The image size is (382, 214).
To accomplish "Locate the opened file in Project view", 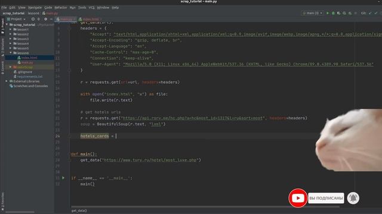I will click(33, 19).
